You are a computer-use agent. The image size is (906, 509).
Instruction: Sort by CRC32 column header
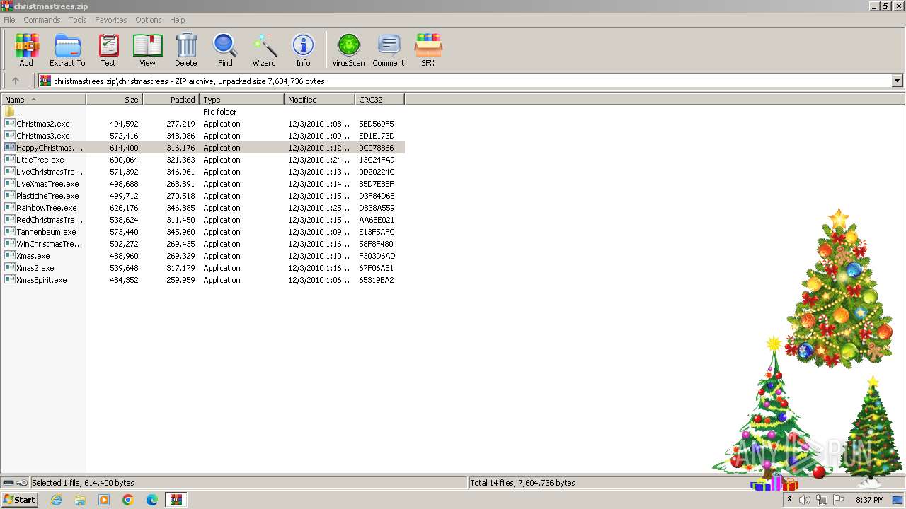point(380,100)
